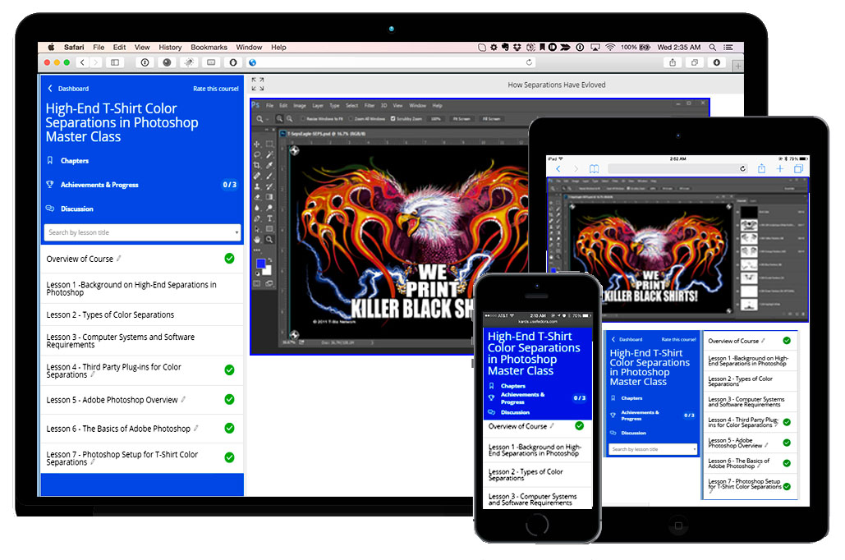Expand the extra tools ellipsis in the toolbar

[x=257, y=250]
